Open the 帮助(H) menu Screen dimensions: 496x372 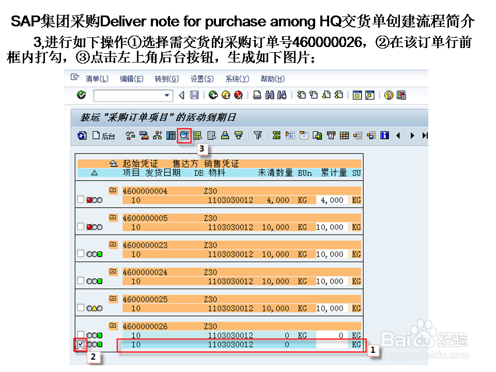(x=273, y=79)
